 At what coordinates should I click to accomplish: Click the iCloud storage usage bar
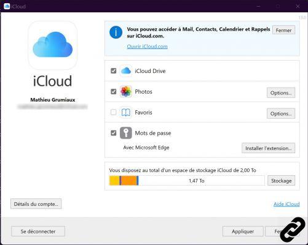(x=187, y=181)
